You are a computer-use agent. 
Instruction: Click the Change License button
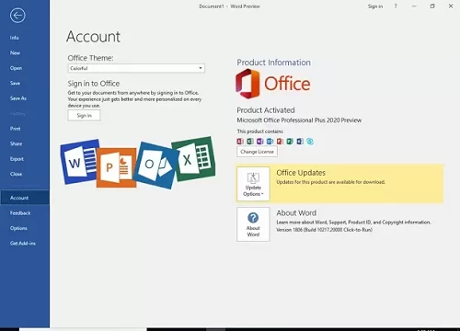tap(257, 152)
